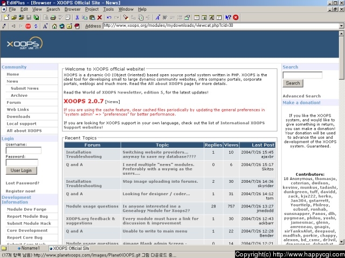Click the Save disk icon
The image size is (345, 258).
pyautogui.click(x=29, y=17)
